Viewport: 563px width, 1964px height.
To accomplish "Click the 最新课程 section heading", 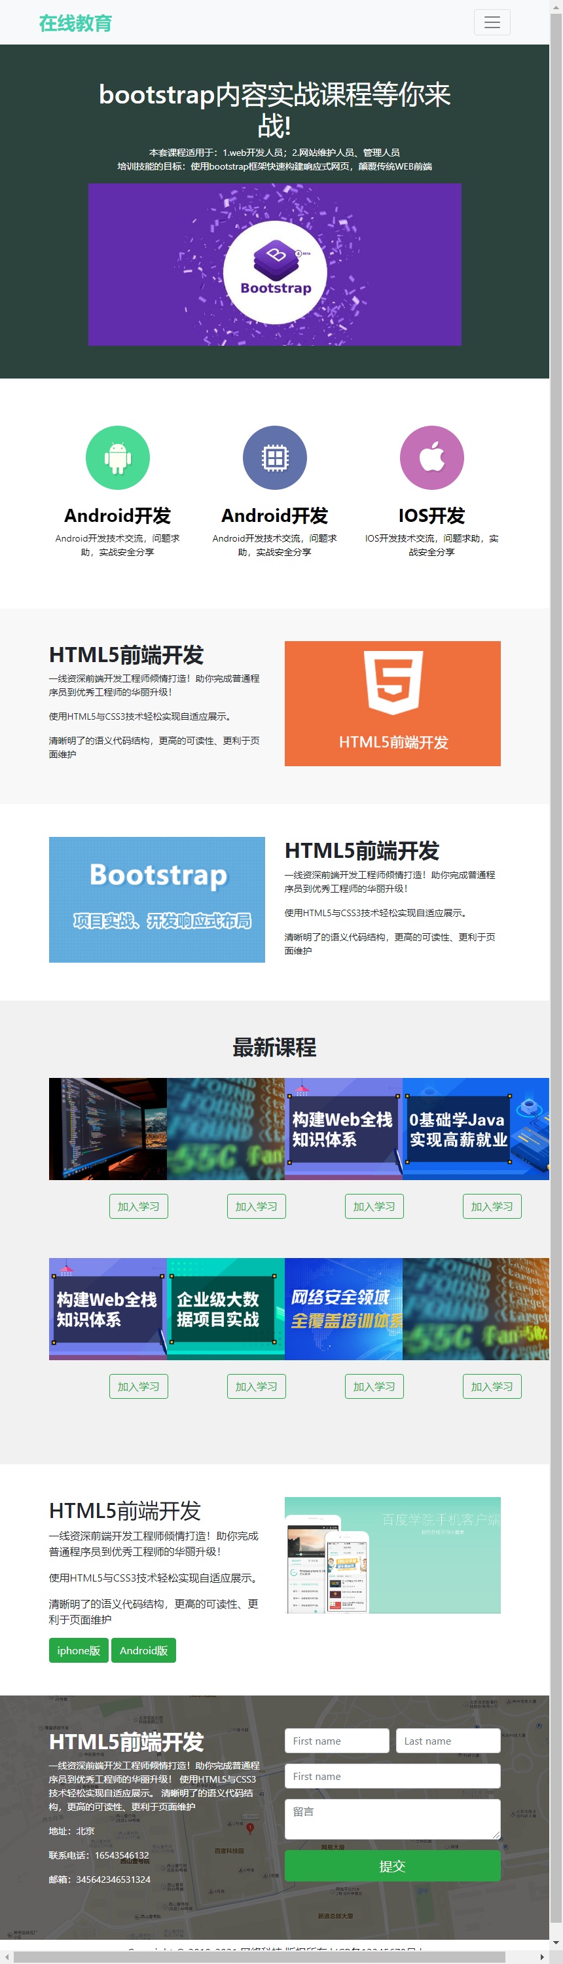I will tap(274, 1047).
